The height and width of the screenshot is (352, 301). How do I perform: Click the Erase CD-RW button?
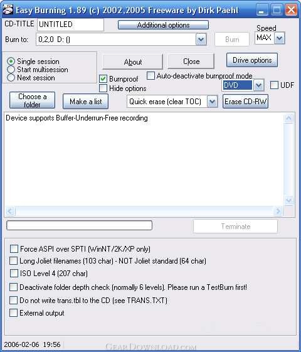[245, 102]
